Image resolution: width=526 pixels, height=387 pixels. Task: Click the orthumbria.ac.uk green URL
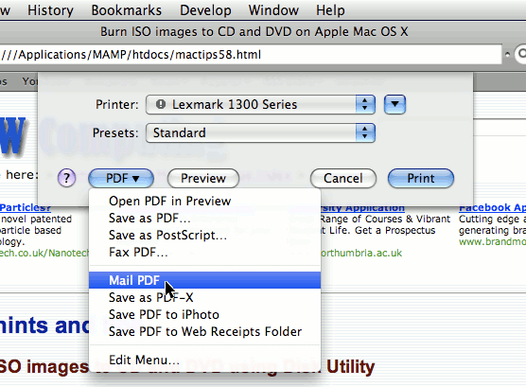coord(361,253)
